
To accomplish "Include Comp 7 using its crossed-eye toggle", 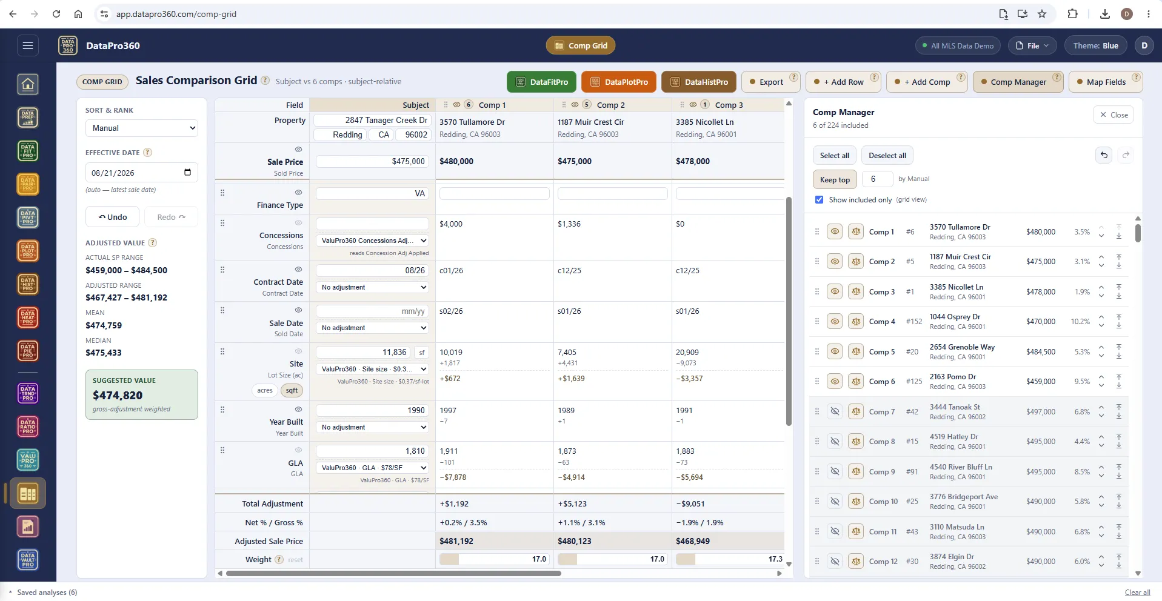I will click(835, 411).
